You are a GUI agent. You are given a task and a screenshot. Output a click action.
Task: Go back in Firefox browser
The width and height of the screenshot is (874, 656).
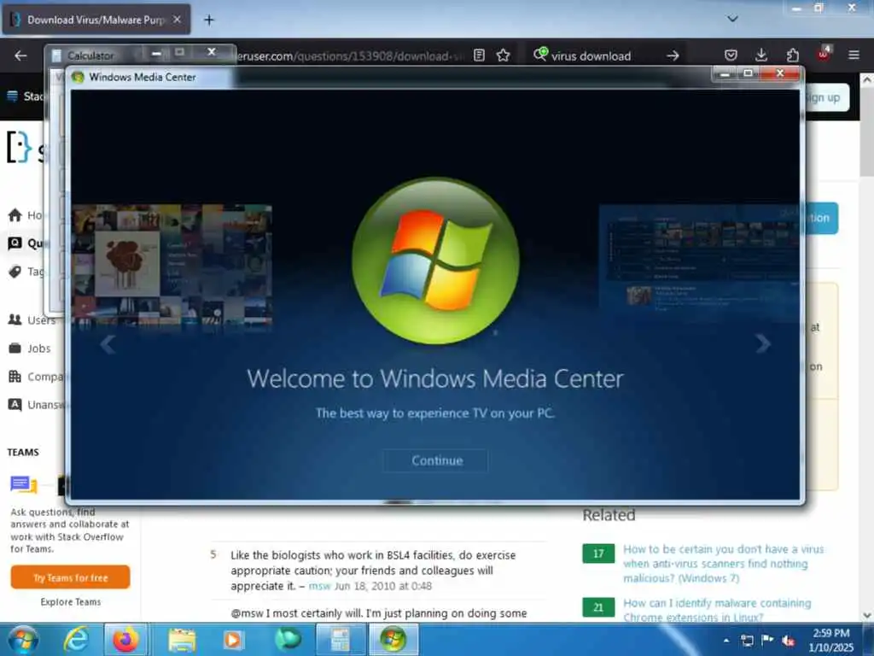click(20, 56)
